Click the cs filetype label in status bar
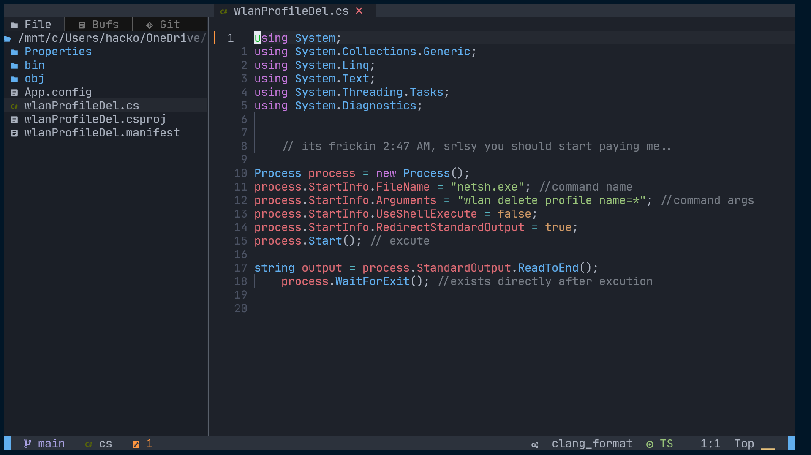The width and height of the screenshot is (811, 455). pyautogui.click(x=106, y=444)
